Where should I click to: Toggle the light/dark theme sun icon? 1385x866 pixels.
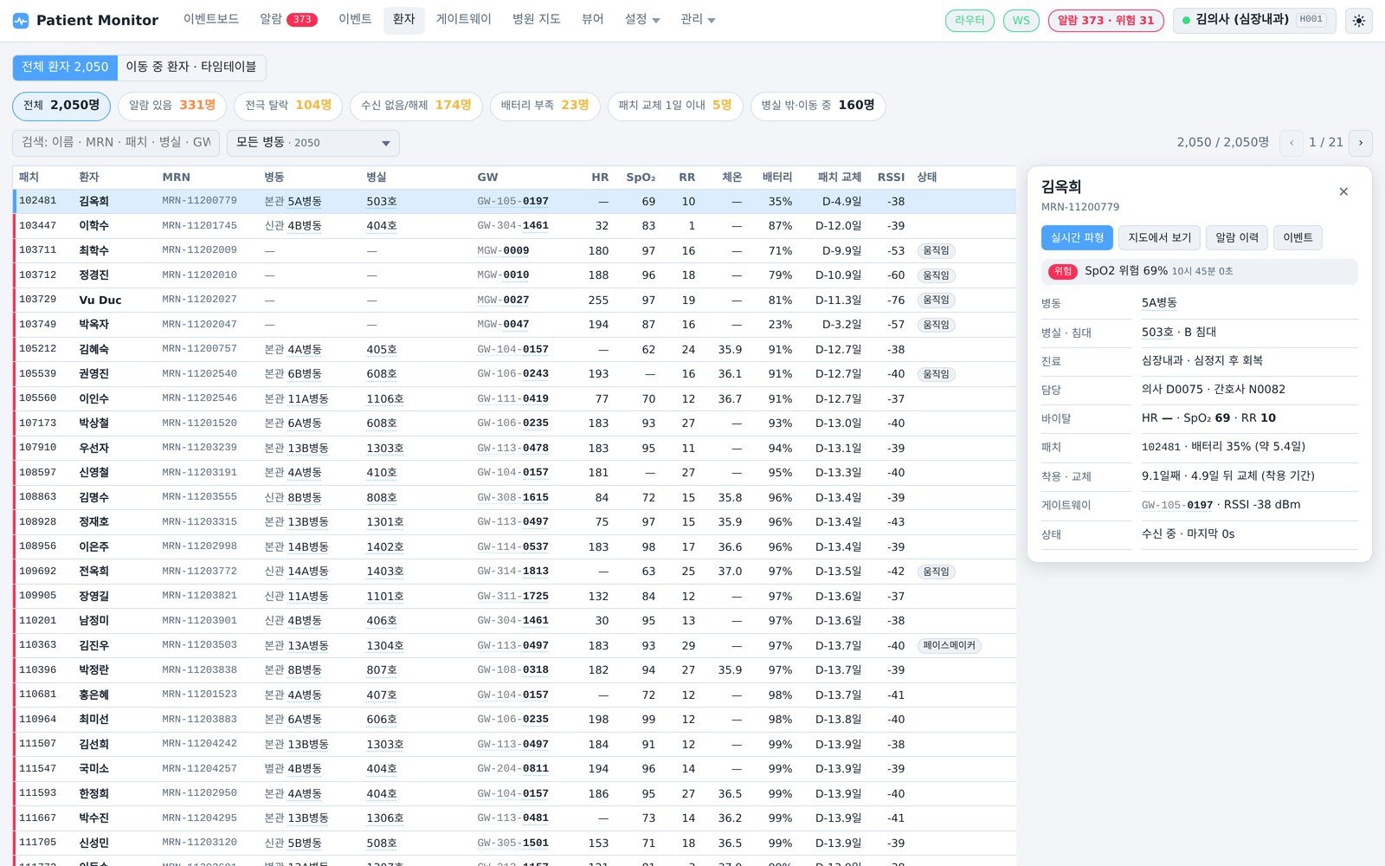click(x=1359, y=21)
